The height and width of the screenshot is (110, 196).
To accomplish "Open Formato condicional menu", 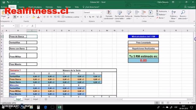I will pyautogui.click(x=109, y=15).
